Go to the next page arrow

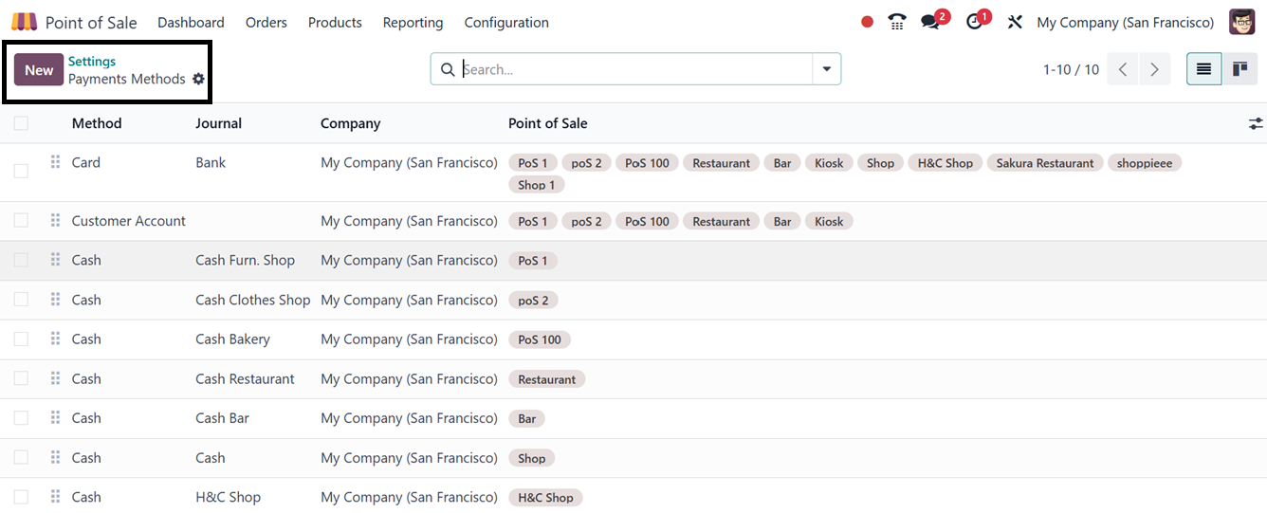tap(1154, 69)
